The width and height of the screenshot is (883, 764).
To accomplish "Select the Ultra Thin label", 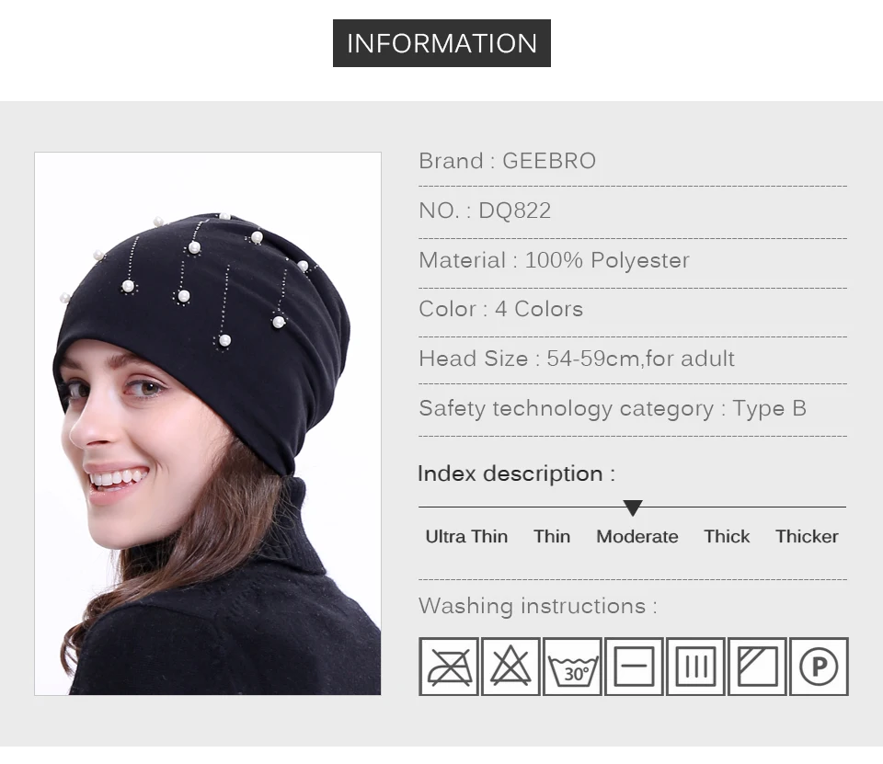I will pyautogui.click(x=466, y=537).
